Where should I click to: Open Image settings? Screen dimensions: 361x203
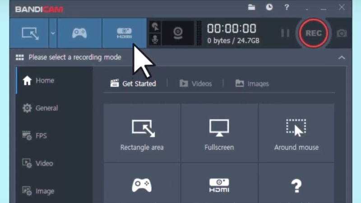[x=54, y=191]
